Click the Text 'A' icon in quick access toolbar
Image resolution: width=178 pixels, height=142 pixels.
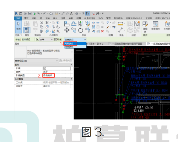click(71, 13)
